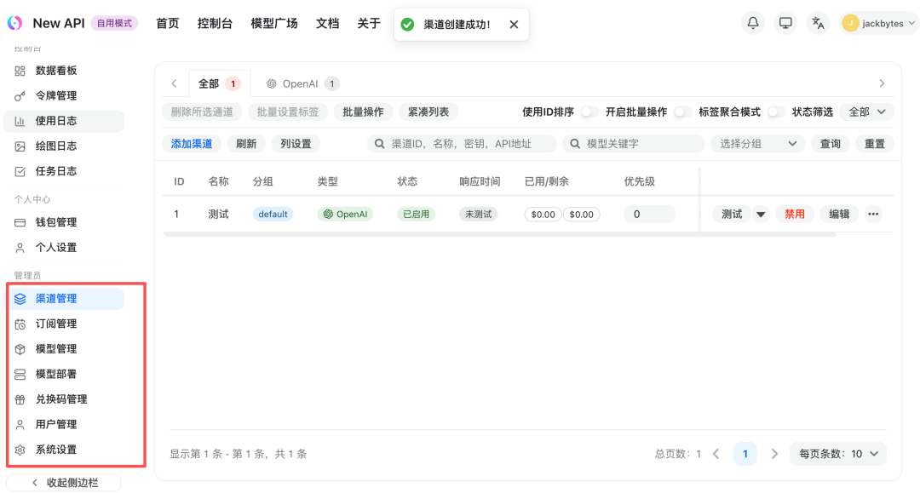Screen dimensions: 920x493
Task: Select page number 1 in pagination
Action: [745, 454]
